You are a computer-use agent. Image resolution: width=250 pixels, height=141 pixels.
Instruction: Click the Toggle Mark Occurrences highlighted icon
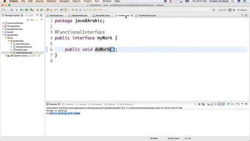click(65, 10)
